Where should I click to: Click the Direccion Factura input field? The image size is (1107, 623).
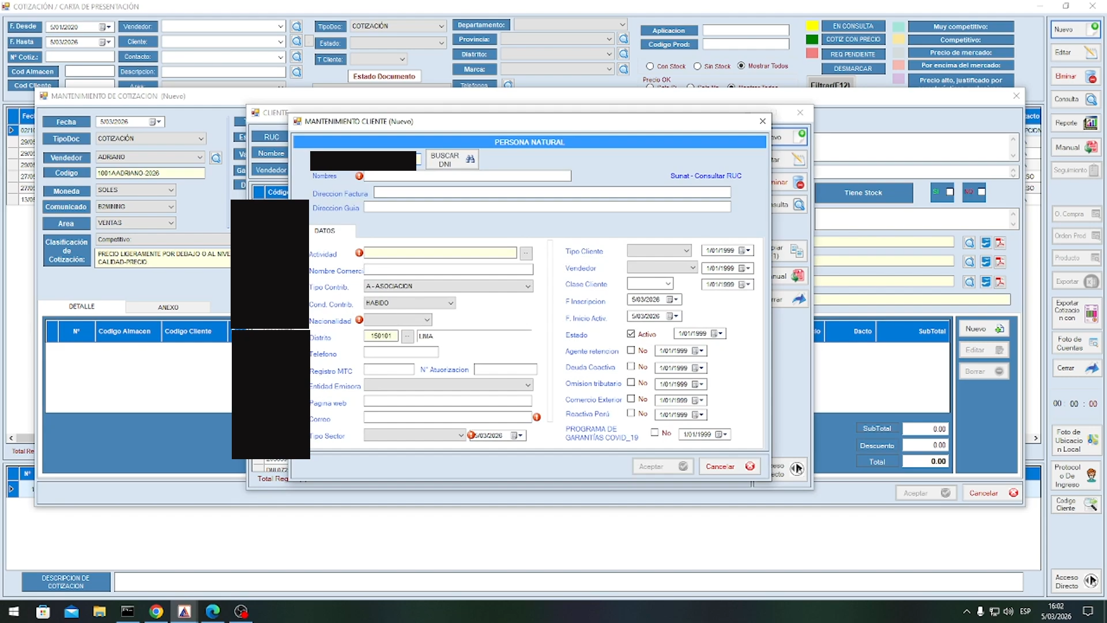coord(552,193)
